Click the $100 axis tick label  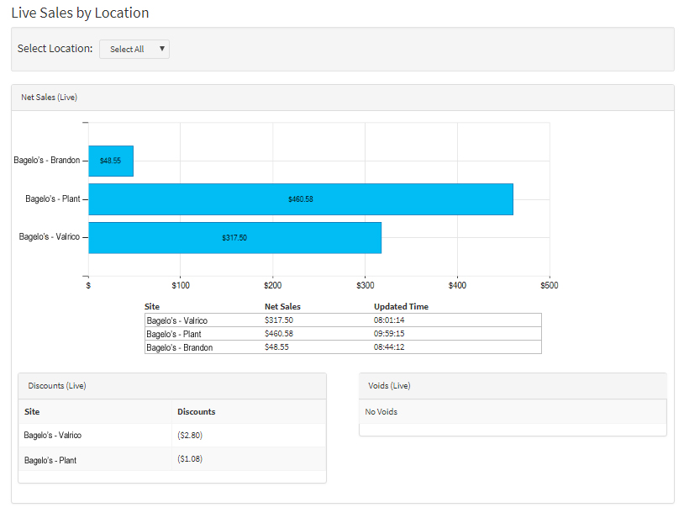point(181,286)
